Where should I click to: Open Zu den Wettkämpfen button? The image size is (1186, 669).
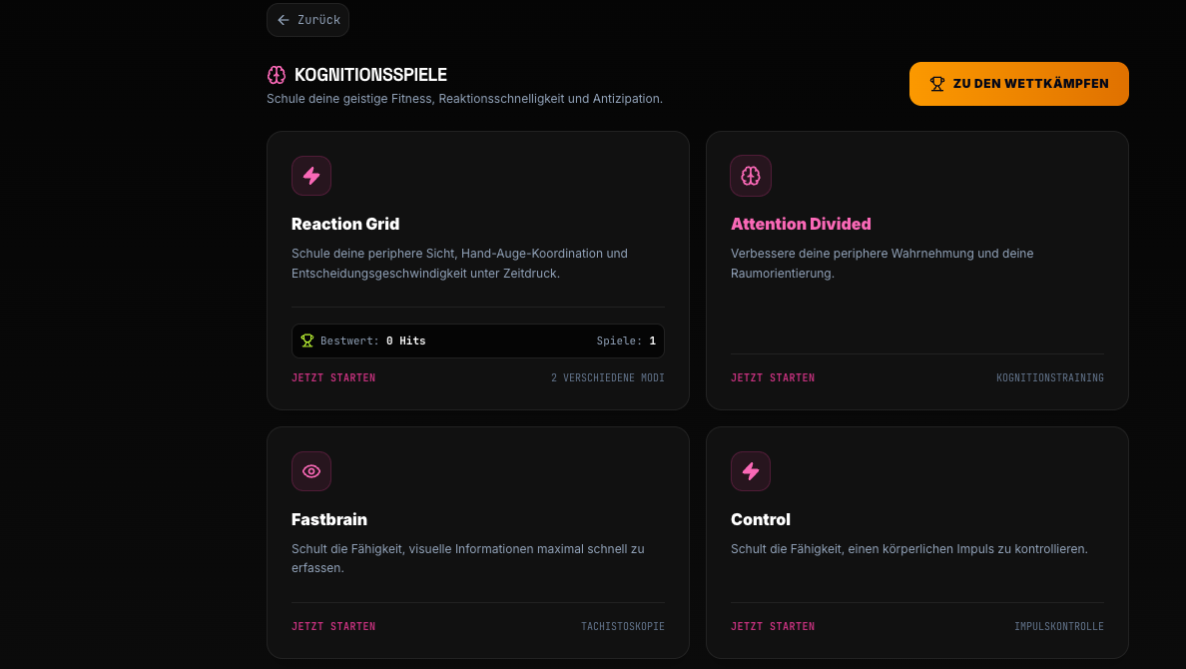[x=1018, y=84]
